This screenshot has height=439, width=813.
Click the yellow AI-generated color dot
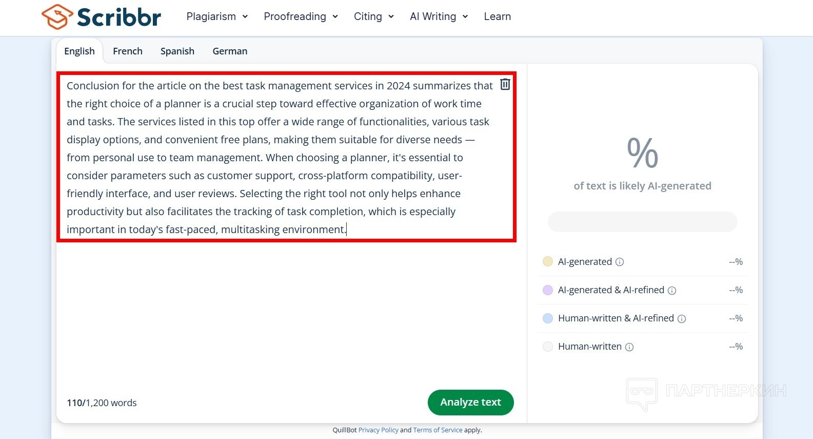point(548,262)
